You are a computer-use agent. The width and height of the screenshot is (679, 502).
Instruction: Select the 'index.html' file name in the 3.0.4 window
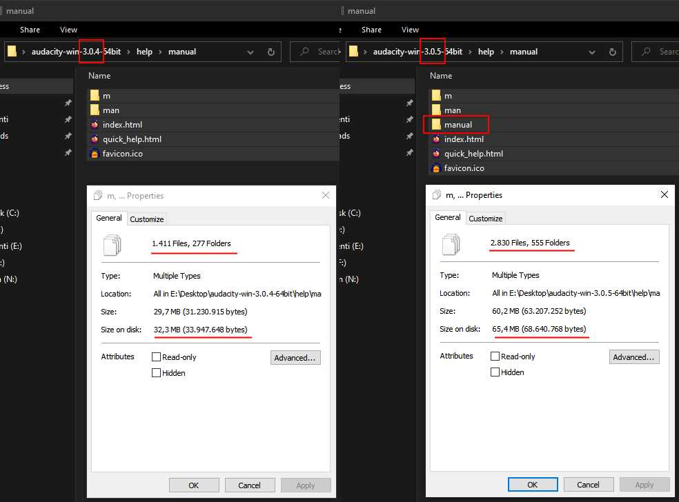click(122, 125)
